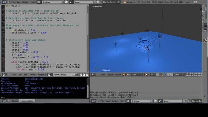
Task: Open the text editor View menu
Action: click(14, 75)
